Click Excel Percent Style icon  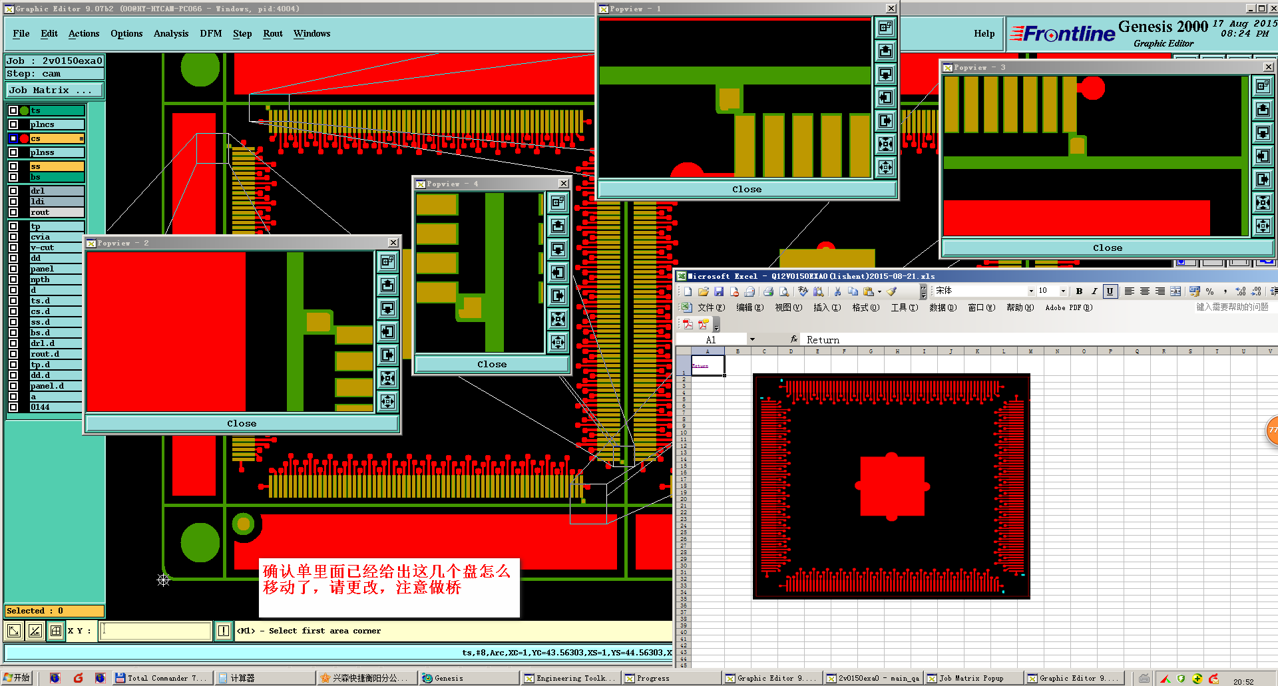click(x=1209, y=291)
